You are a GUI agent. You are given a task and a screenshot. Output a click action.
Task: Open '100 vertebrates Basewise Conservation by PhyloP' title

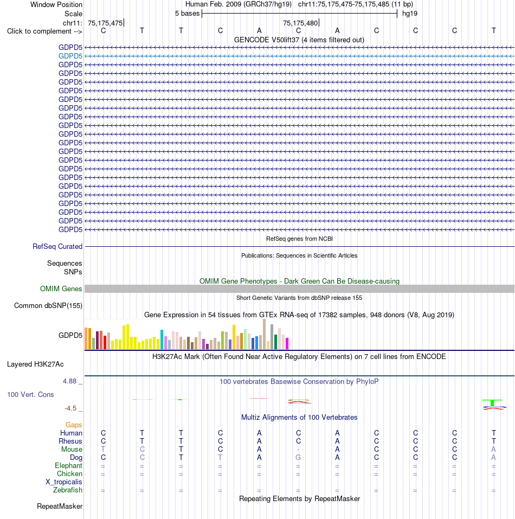pyautogui.click(x=299, y=382)
